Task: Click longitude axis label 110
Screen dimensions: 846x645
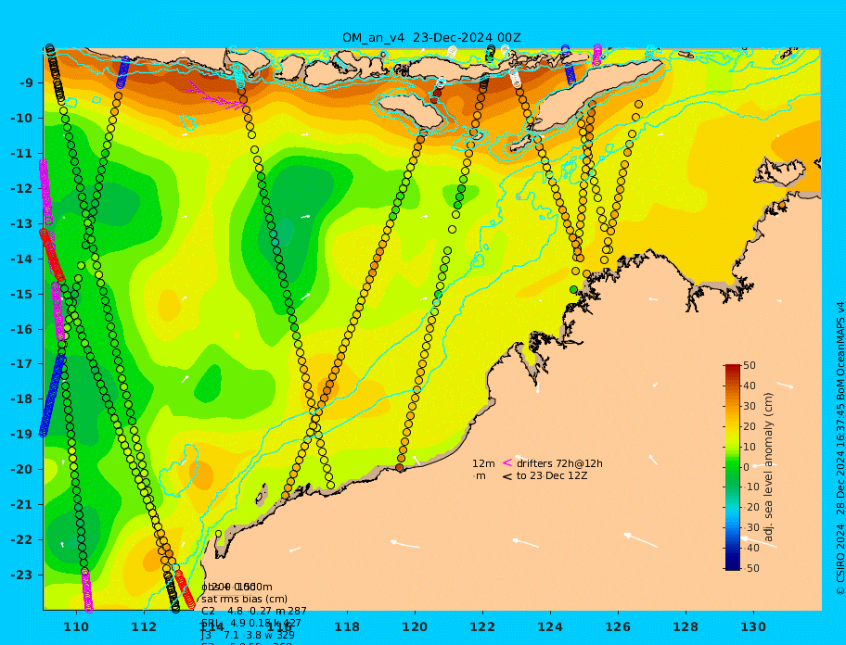Action: pos(77,626)
